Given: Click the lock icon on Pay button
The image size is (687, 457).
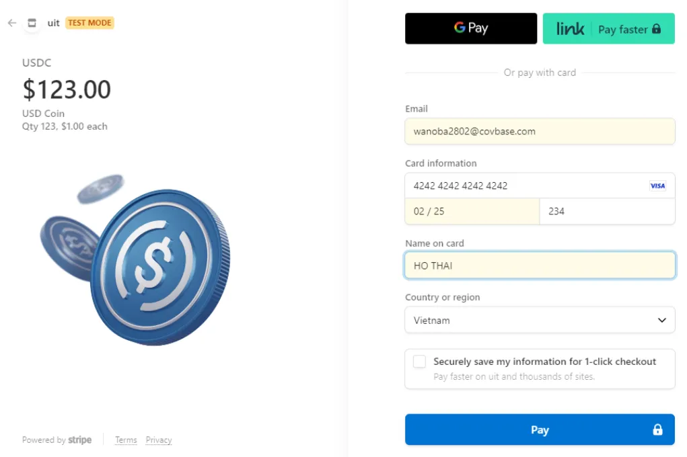Looking at the screenshot, I should 657,430.
